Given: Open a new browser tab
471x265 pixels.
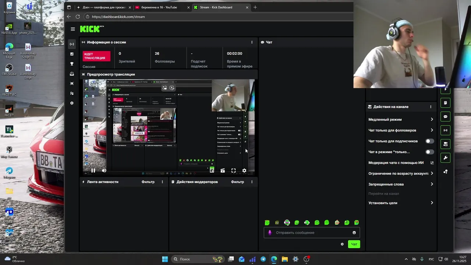Looking at the screenshot, I should point(255,7).
